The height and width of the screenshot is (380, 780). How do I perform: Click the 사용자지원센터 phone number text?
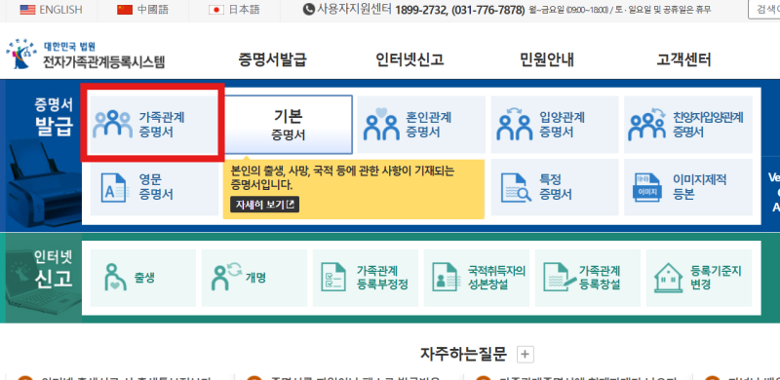tap(460, 10)
